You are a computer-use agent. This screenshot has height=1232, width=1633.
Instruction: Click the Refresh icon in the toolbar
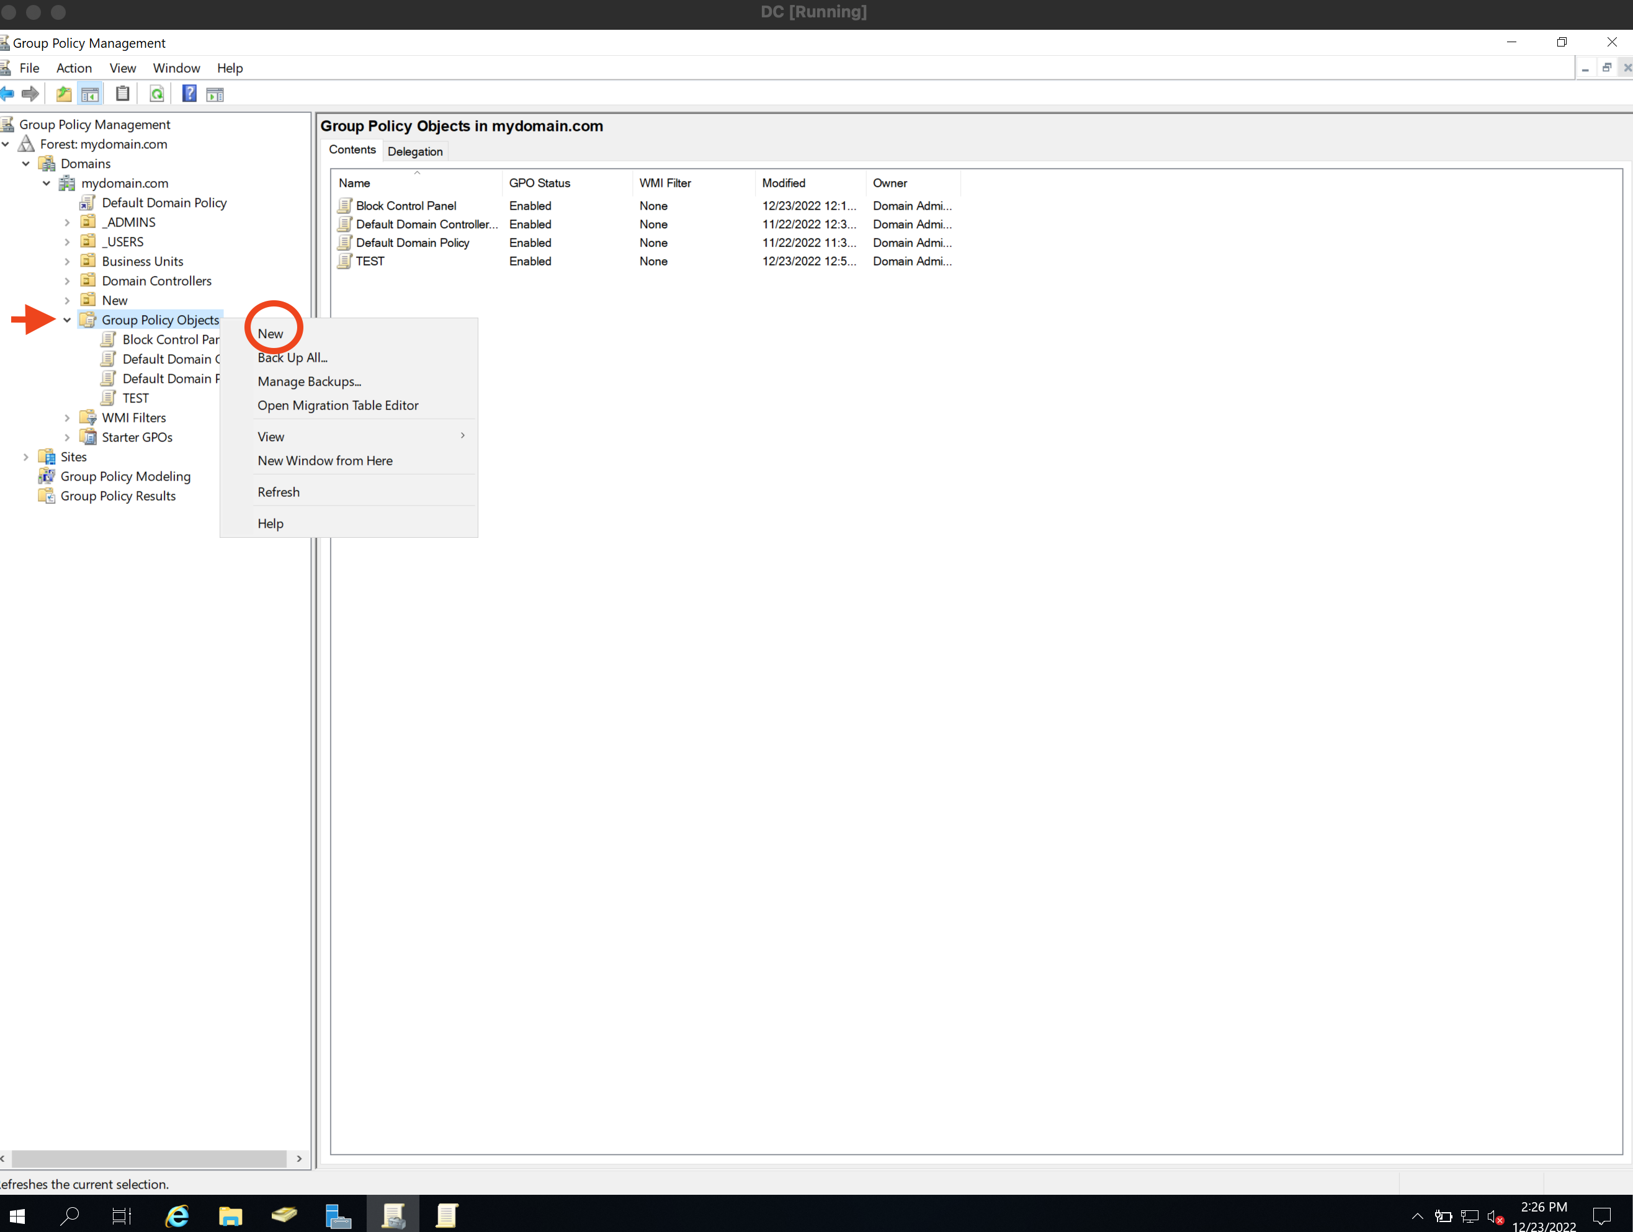[156, 94]
